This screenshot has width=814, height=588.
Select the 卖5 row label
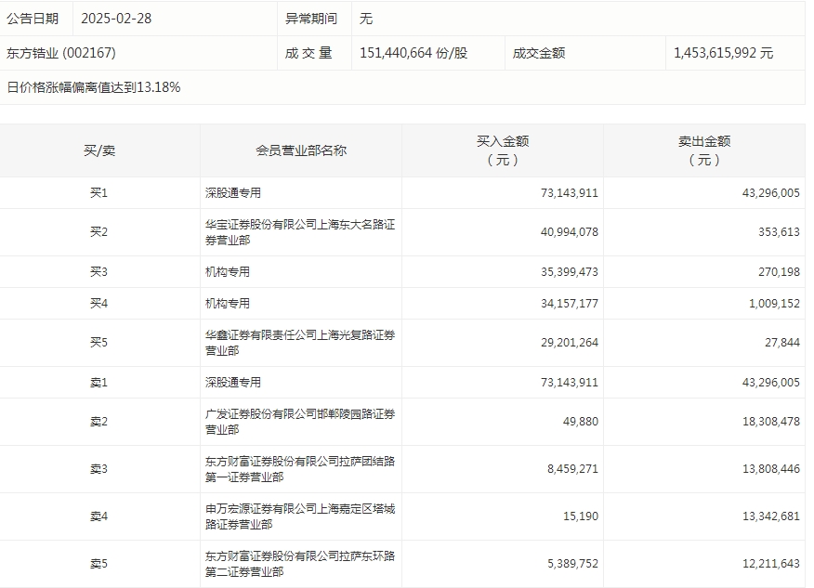[x=99, y=564]
